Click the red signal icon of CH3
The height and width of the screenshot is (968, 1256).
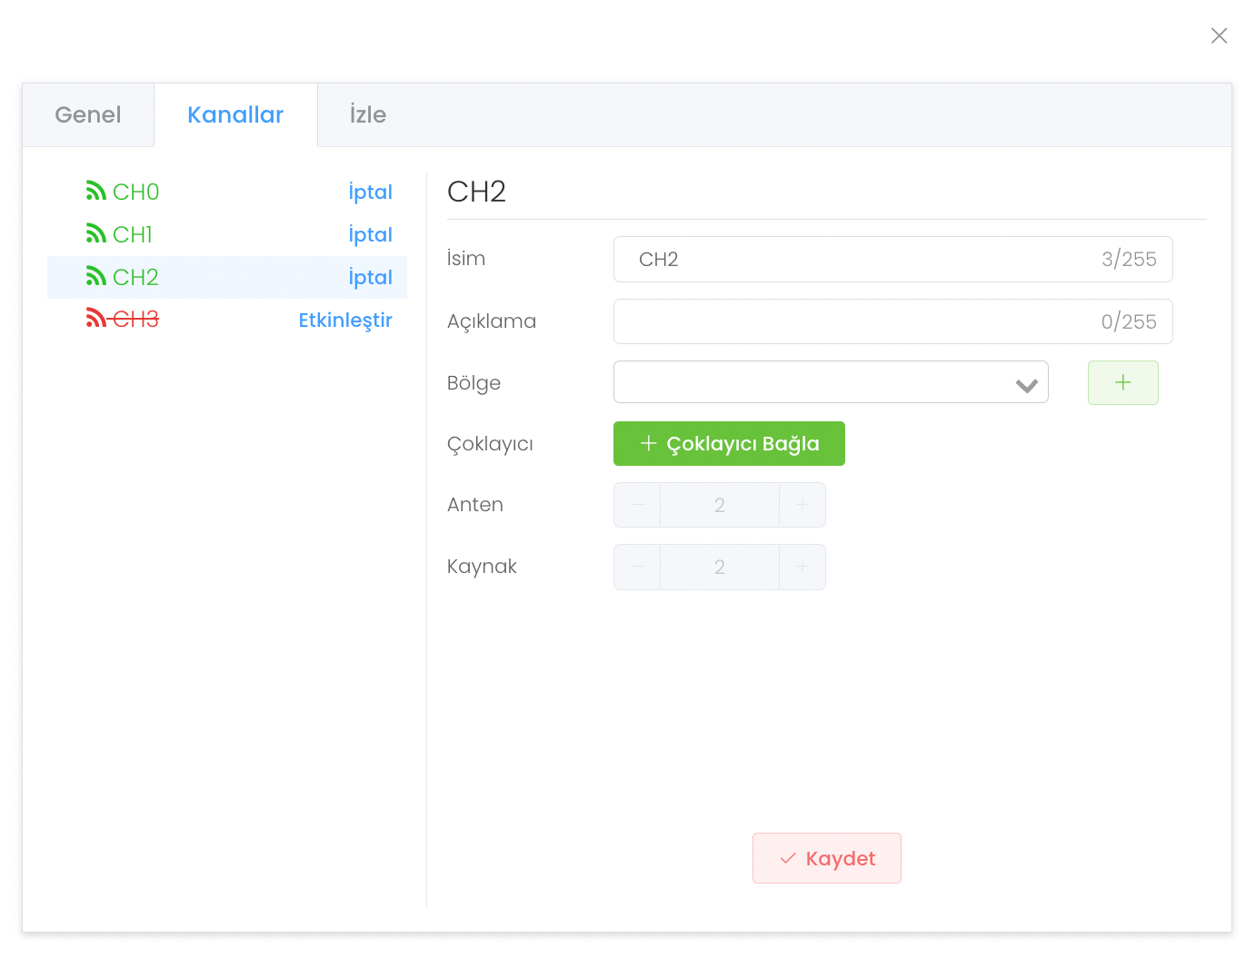pyautogui.click(x=96, y=318)
